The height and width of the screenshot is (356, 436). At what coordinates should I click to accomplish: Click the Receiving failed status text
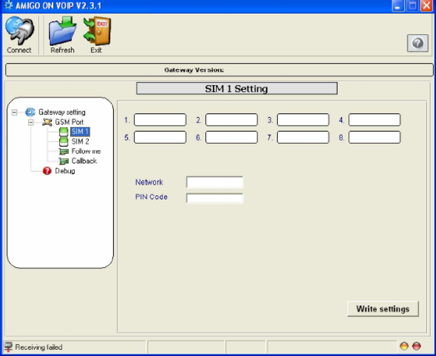[38, 347]
